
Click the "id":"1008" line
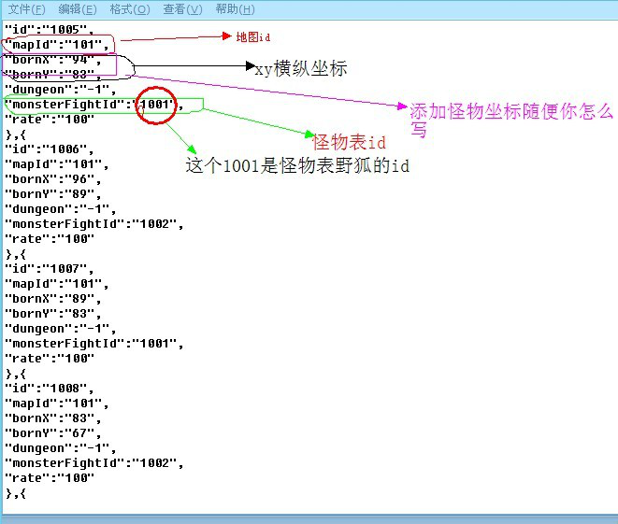point(50,389)
